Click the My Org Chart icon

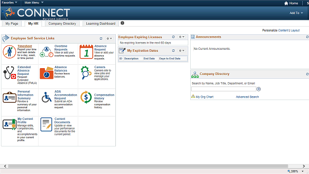tap(193, 97)
